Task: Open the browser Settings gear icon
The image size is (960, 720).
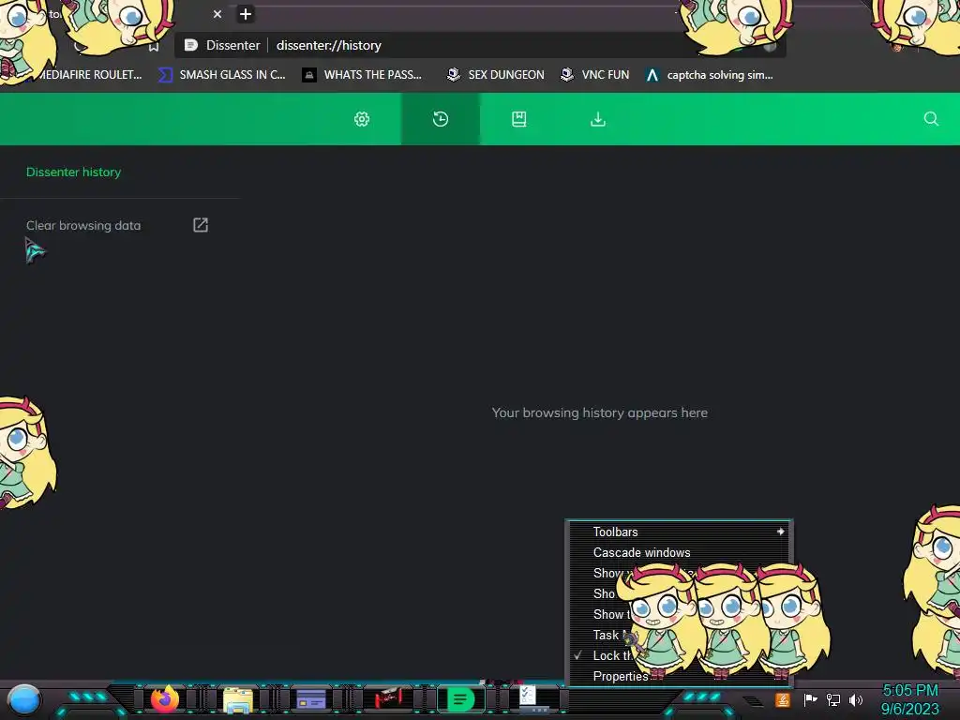Action: click(362, 119)
